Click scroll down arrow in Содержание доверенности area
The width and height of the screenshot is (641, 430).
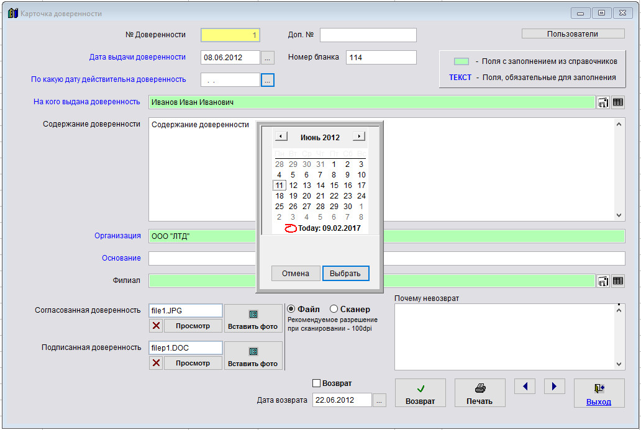click(x=619, y=215)
